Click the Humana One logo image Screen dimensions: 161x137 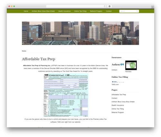(x=131, y=65)
